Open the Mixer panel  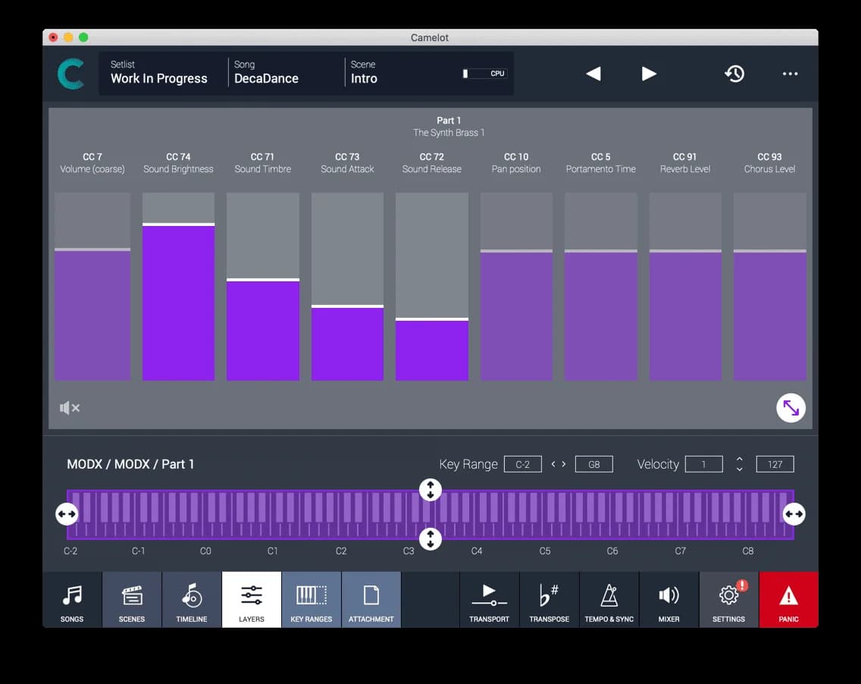tap(668, 599)
